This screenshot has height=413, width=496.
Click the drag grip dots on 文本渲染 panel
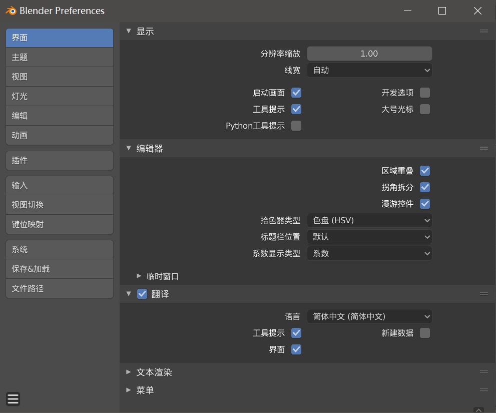click(483, 372)
